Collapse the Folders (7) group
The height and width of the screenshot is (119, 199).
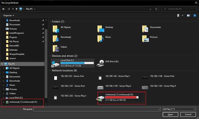pos(50,22)
